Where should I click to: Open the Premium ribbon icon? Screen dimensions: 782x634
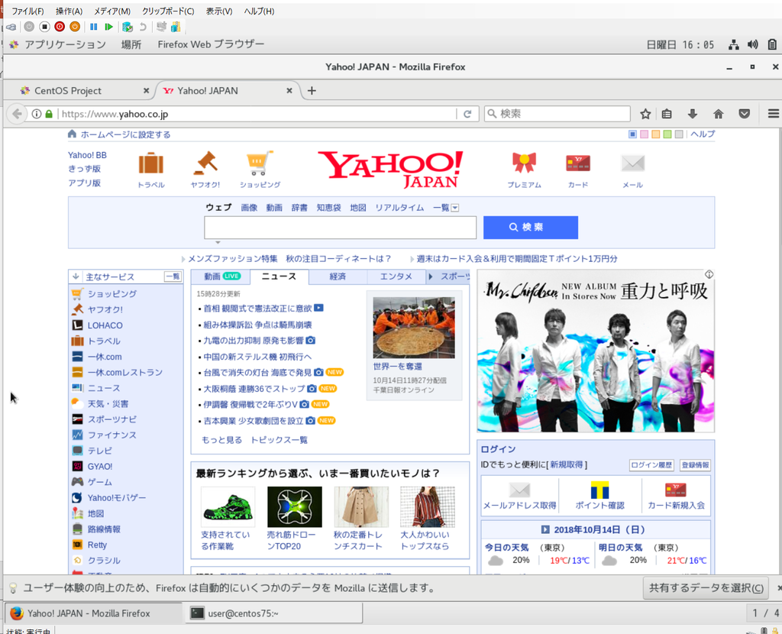(x=524, y=163)
